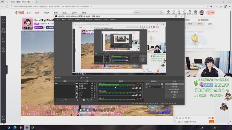The image size is (232, 130).
Task: Select 场景 item in OBS Scenes list
Action: click(x=65, y=83)
